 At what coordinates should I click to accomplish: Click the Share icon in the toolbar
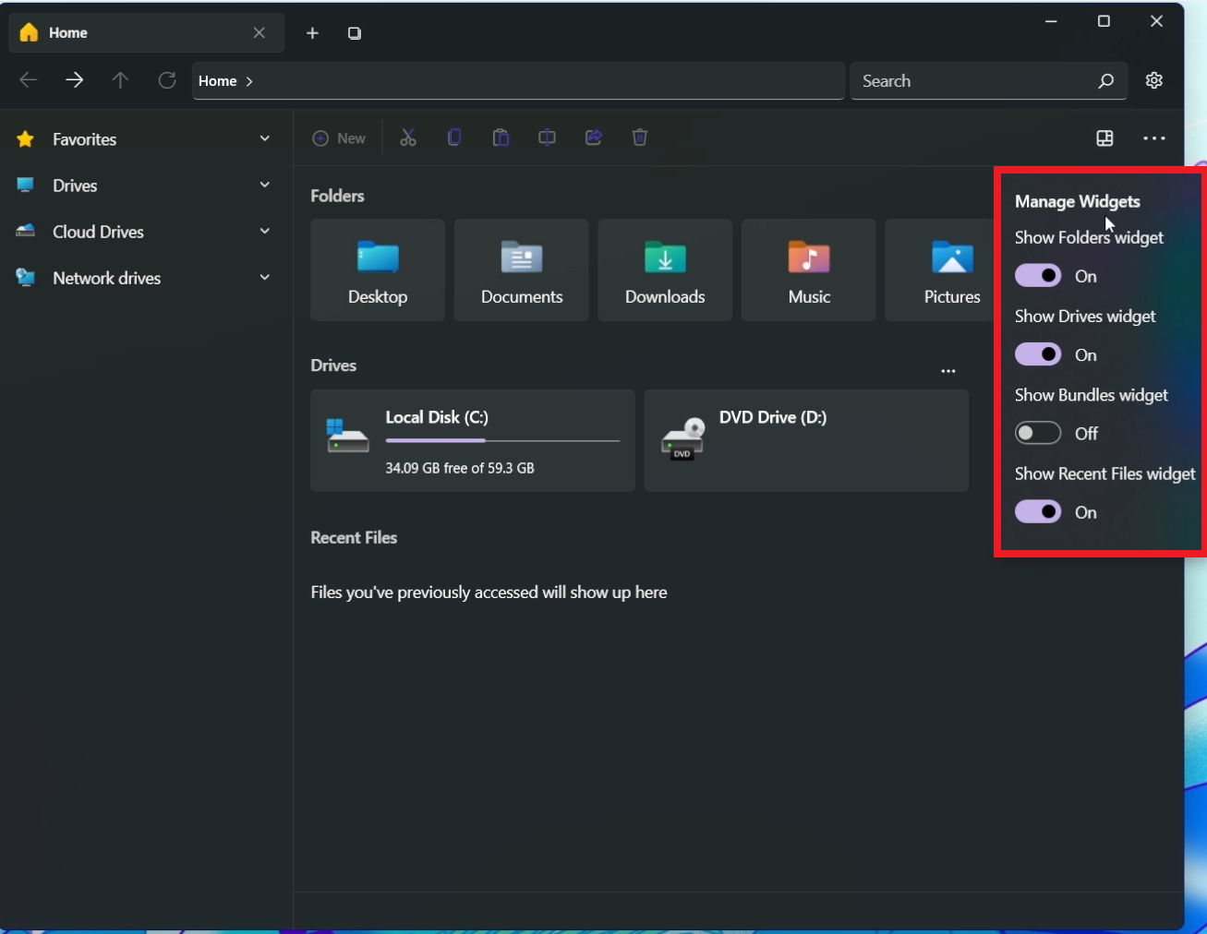coord(593,137)
